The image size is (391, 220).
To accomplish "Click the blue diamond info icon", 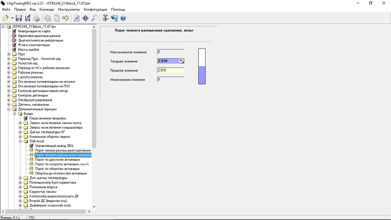I will (x=86, y=18).
